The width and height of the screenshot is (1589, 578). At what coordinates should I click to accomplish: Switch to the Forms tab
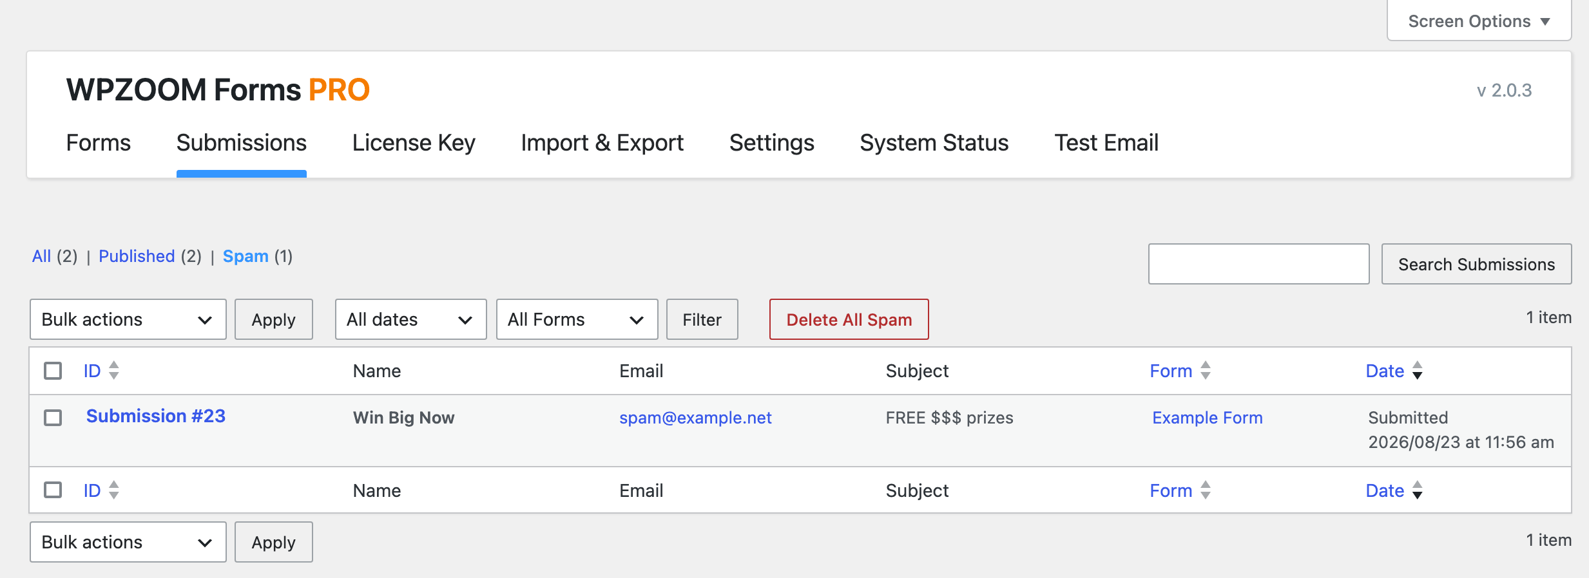tap(99, 143)
